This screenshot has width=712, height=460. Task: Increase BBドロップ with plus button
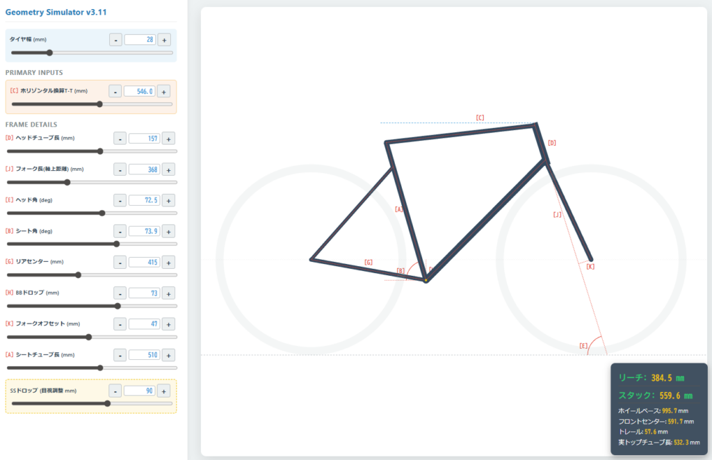tap(169, 293)
